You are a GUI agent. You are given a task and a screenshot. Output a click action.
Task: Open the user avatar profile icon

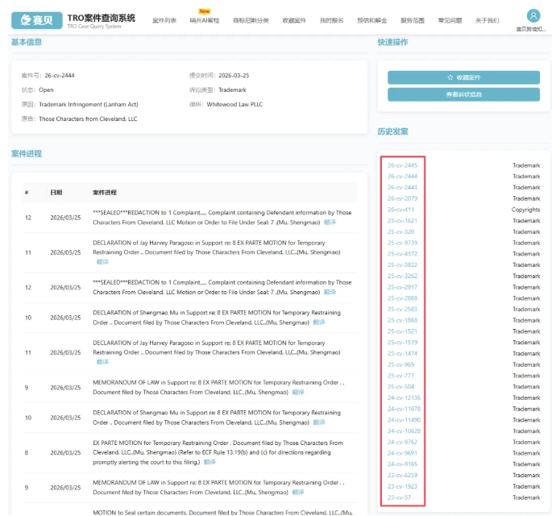click(x=533, y=16)
